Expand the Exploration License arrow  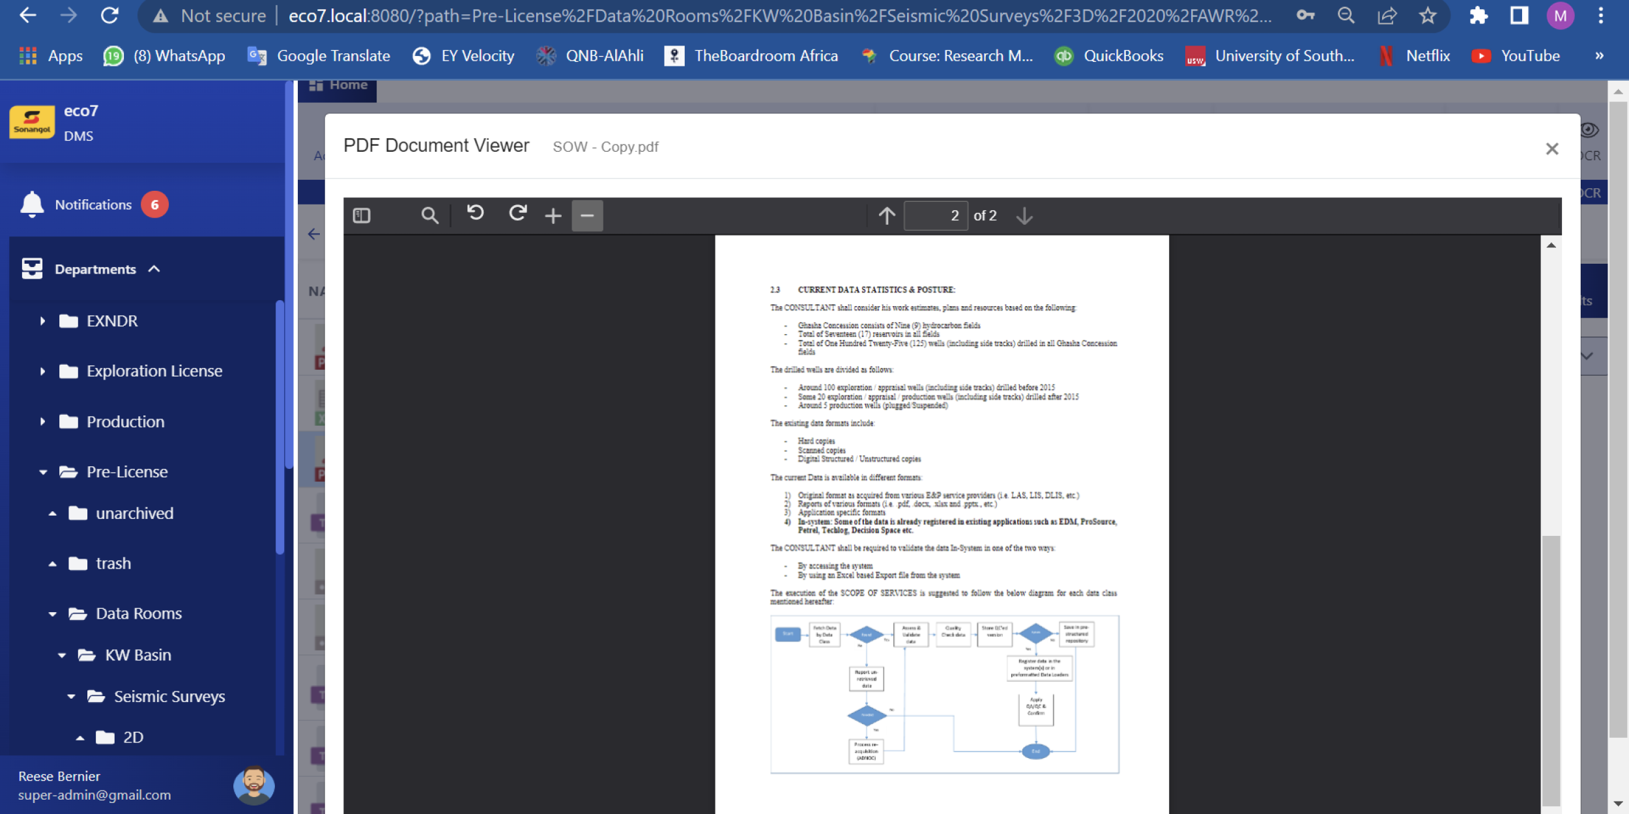(x=42, y=371)
